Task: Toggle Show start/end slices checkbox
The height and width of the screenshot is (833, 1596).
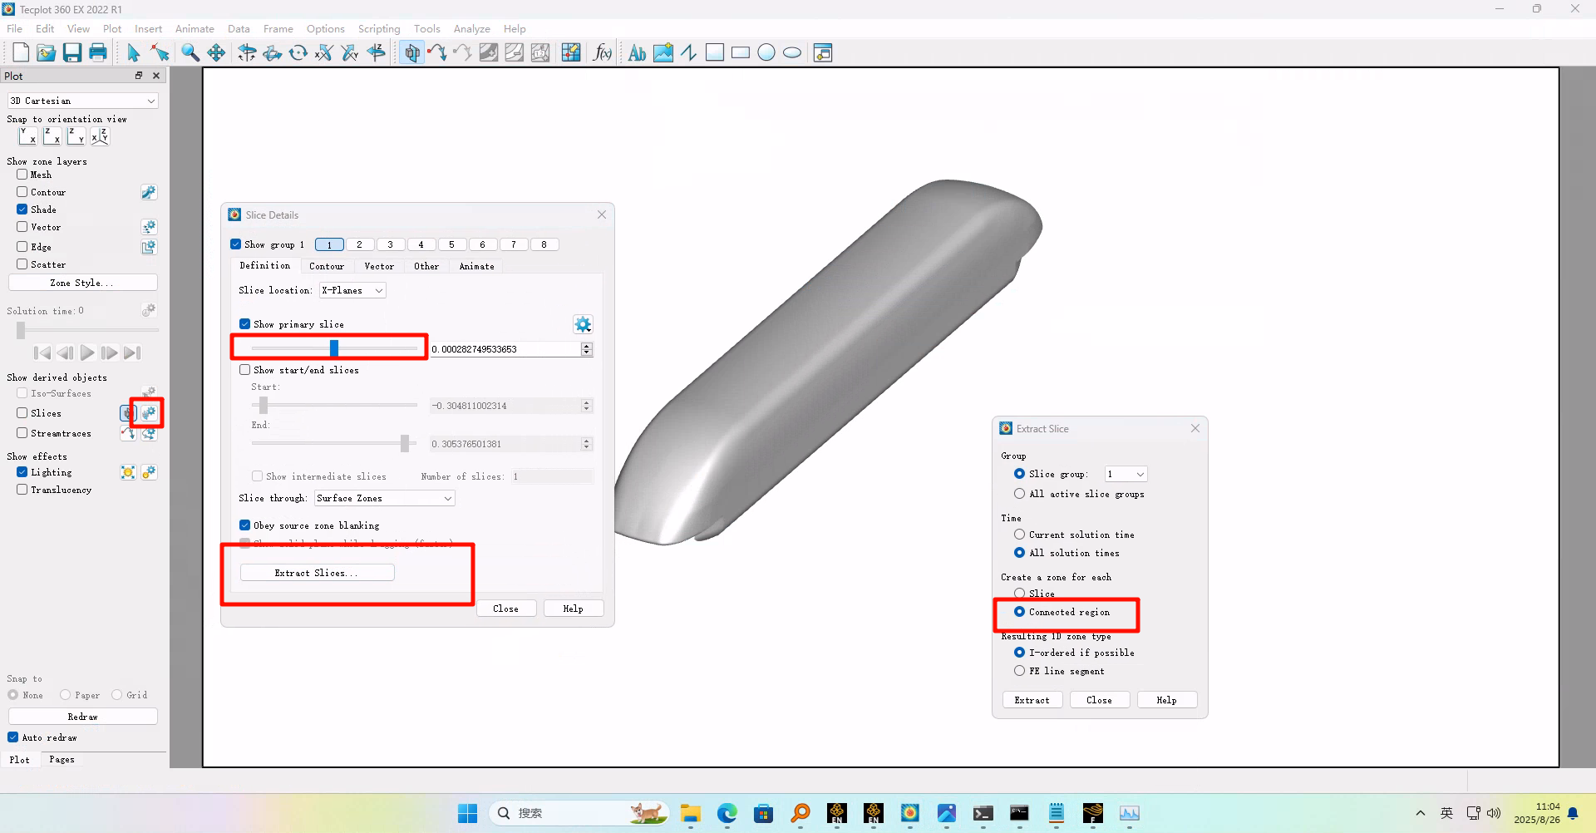Action: 245,370
